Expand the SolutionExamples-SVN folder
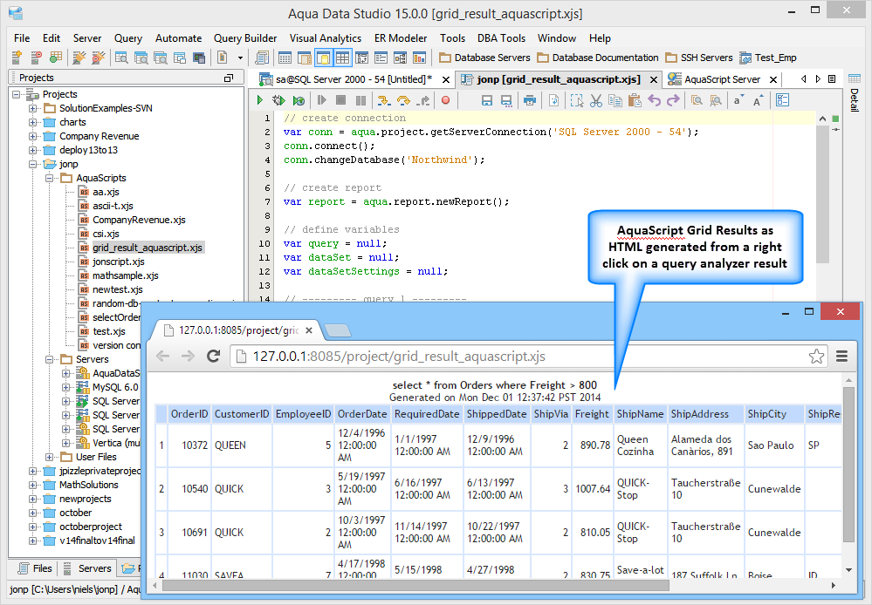This screenshot has width=872, height=605. click(x=33, y=108)
